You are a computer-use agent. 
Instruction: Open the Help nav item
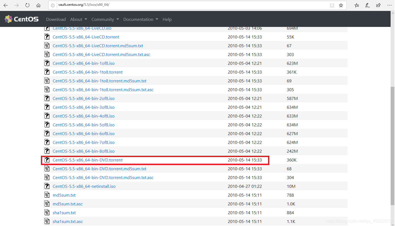pyautogui.click(x=167, y=19)
